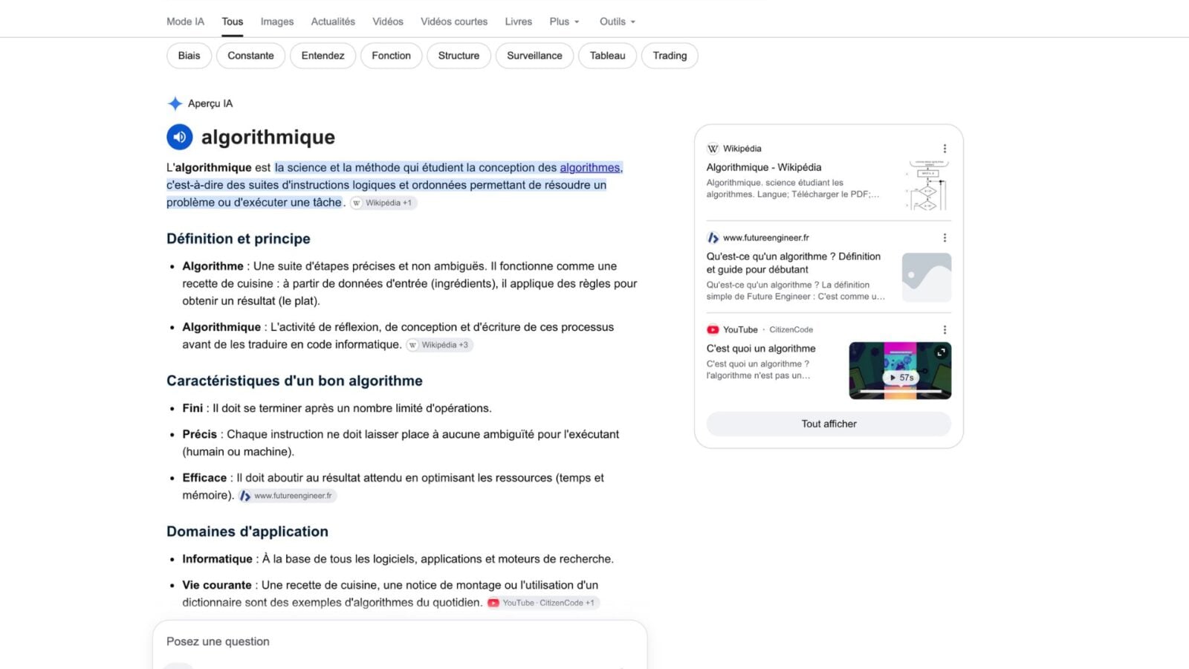Click the bold word Efficace in list

coord(204,478)
